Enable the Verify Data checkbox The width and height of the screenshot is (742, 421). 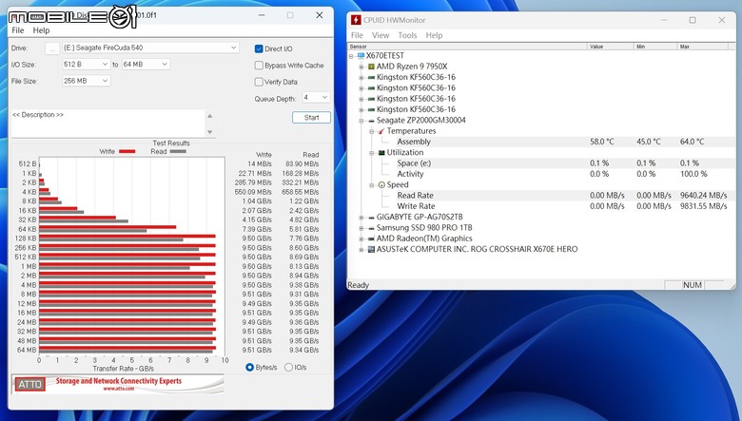[x=259, y=82]
